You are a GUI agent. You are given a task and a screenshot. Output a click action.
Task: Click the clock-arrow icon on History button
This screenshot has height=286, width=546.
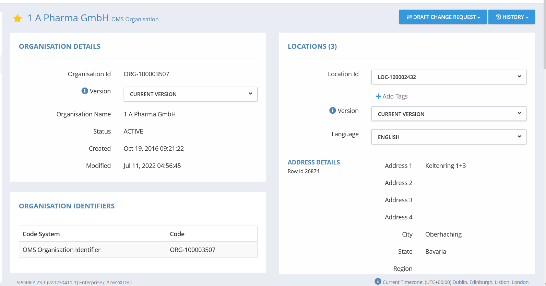click(x=498, y=17)
